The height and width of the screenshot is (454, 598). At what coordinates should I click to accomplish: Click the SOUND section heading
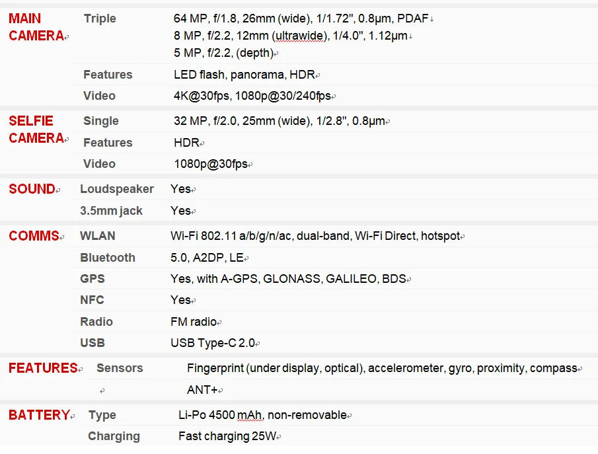point(32,189)
